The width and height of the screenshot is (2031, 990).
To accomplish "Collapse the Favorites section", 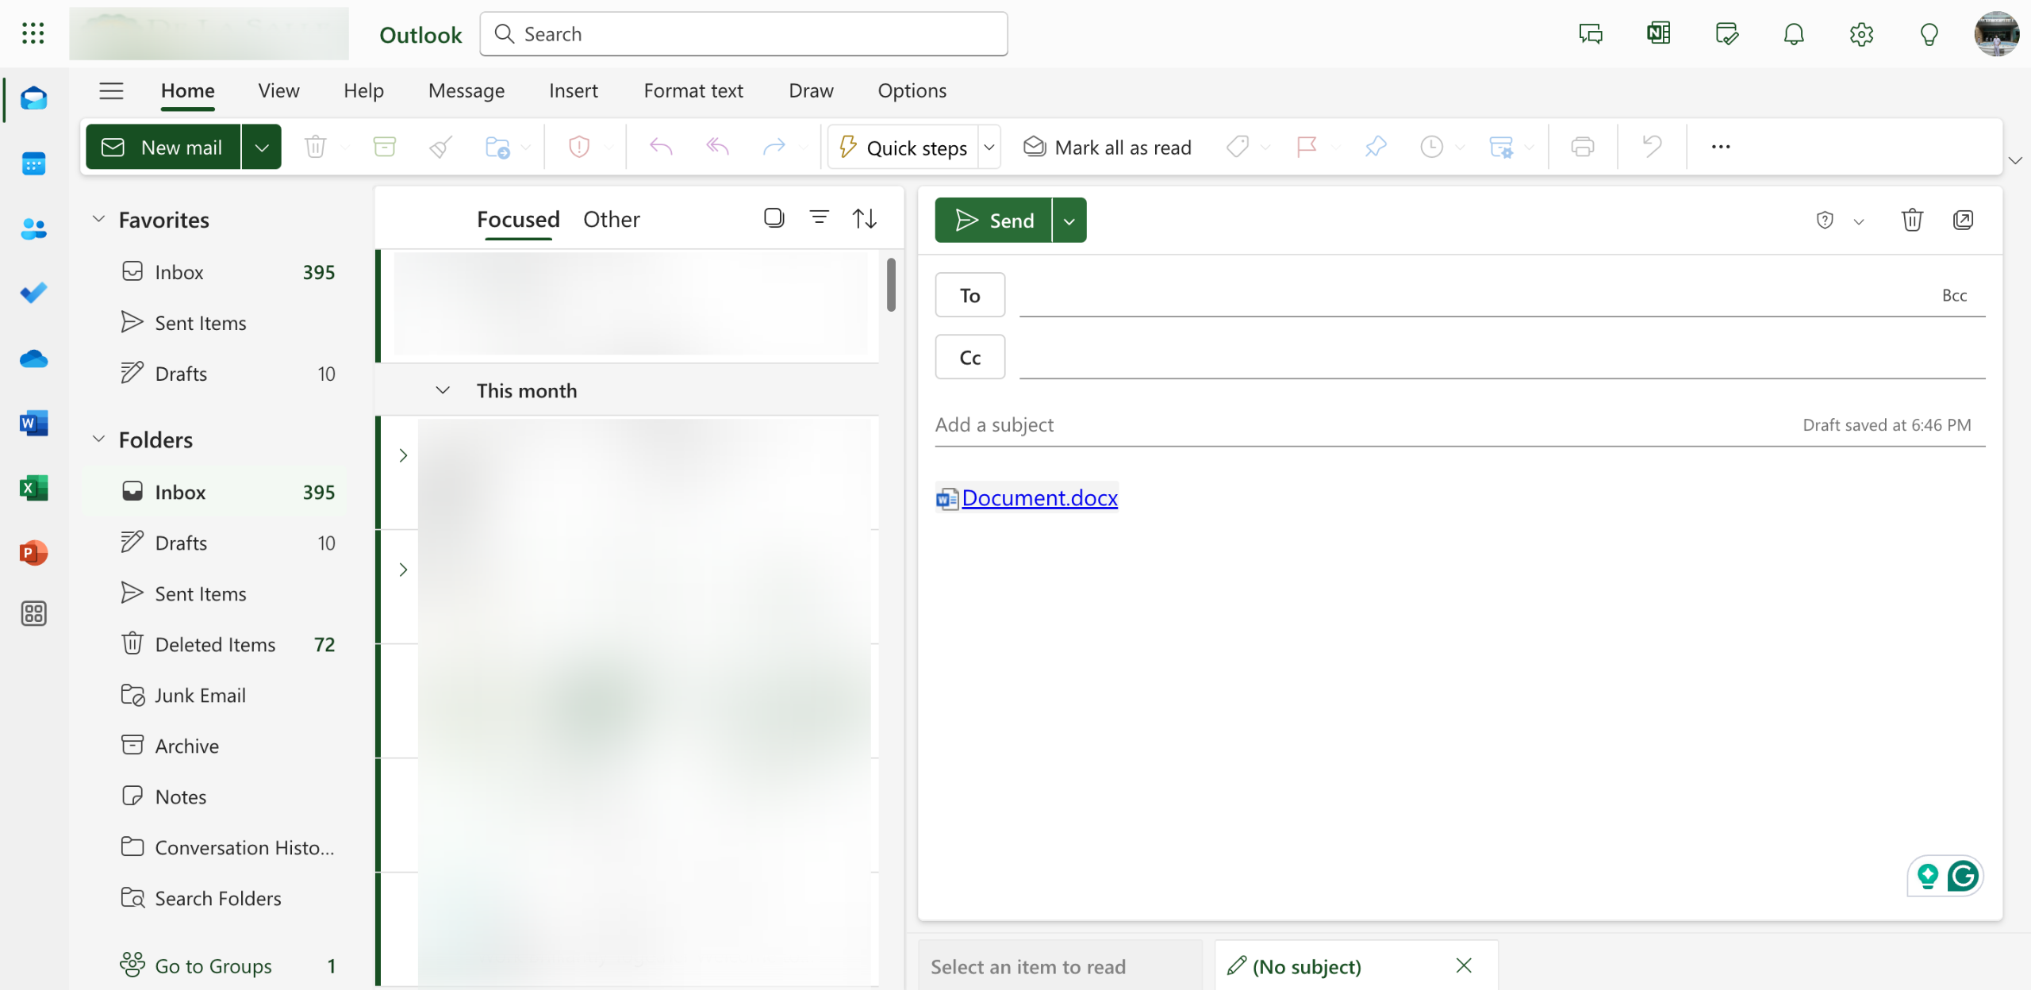I will [98, 219].
